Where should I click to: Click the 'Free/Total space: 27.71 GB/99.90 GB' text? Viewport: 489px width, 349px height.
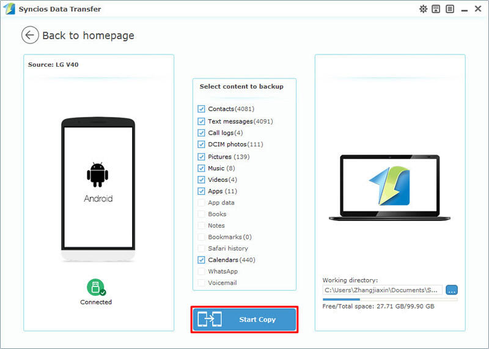point(378,306)
